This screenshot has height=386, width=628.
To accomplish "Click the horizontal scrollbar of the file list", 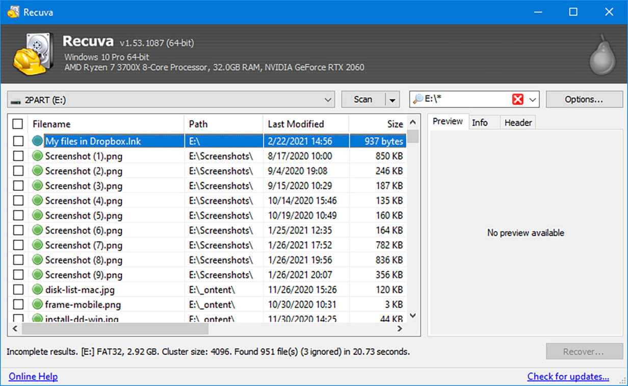I will [x=115, y=329].
